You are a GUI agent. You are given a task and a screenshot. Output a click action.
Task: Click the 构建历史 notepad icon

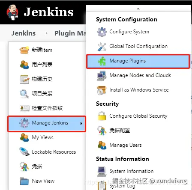click(24, 79)
